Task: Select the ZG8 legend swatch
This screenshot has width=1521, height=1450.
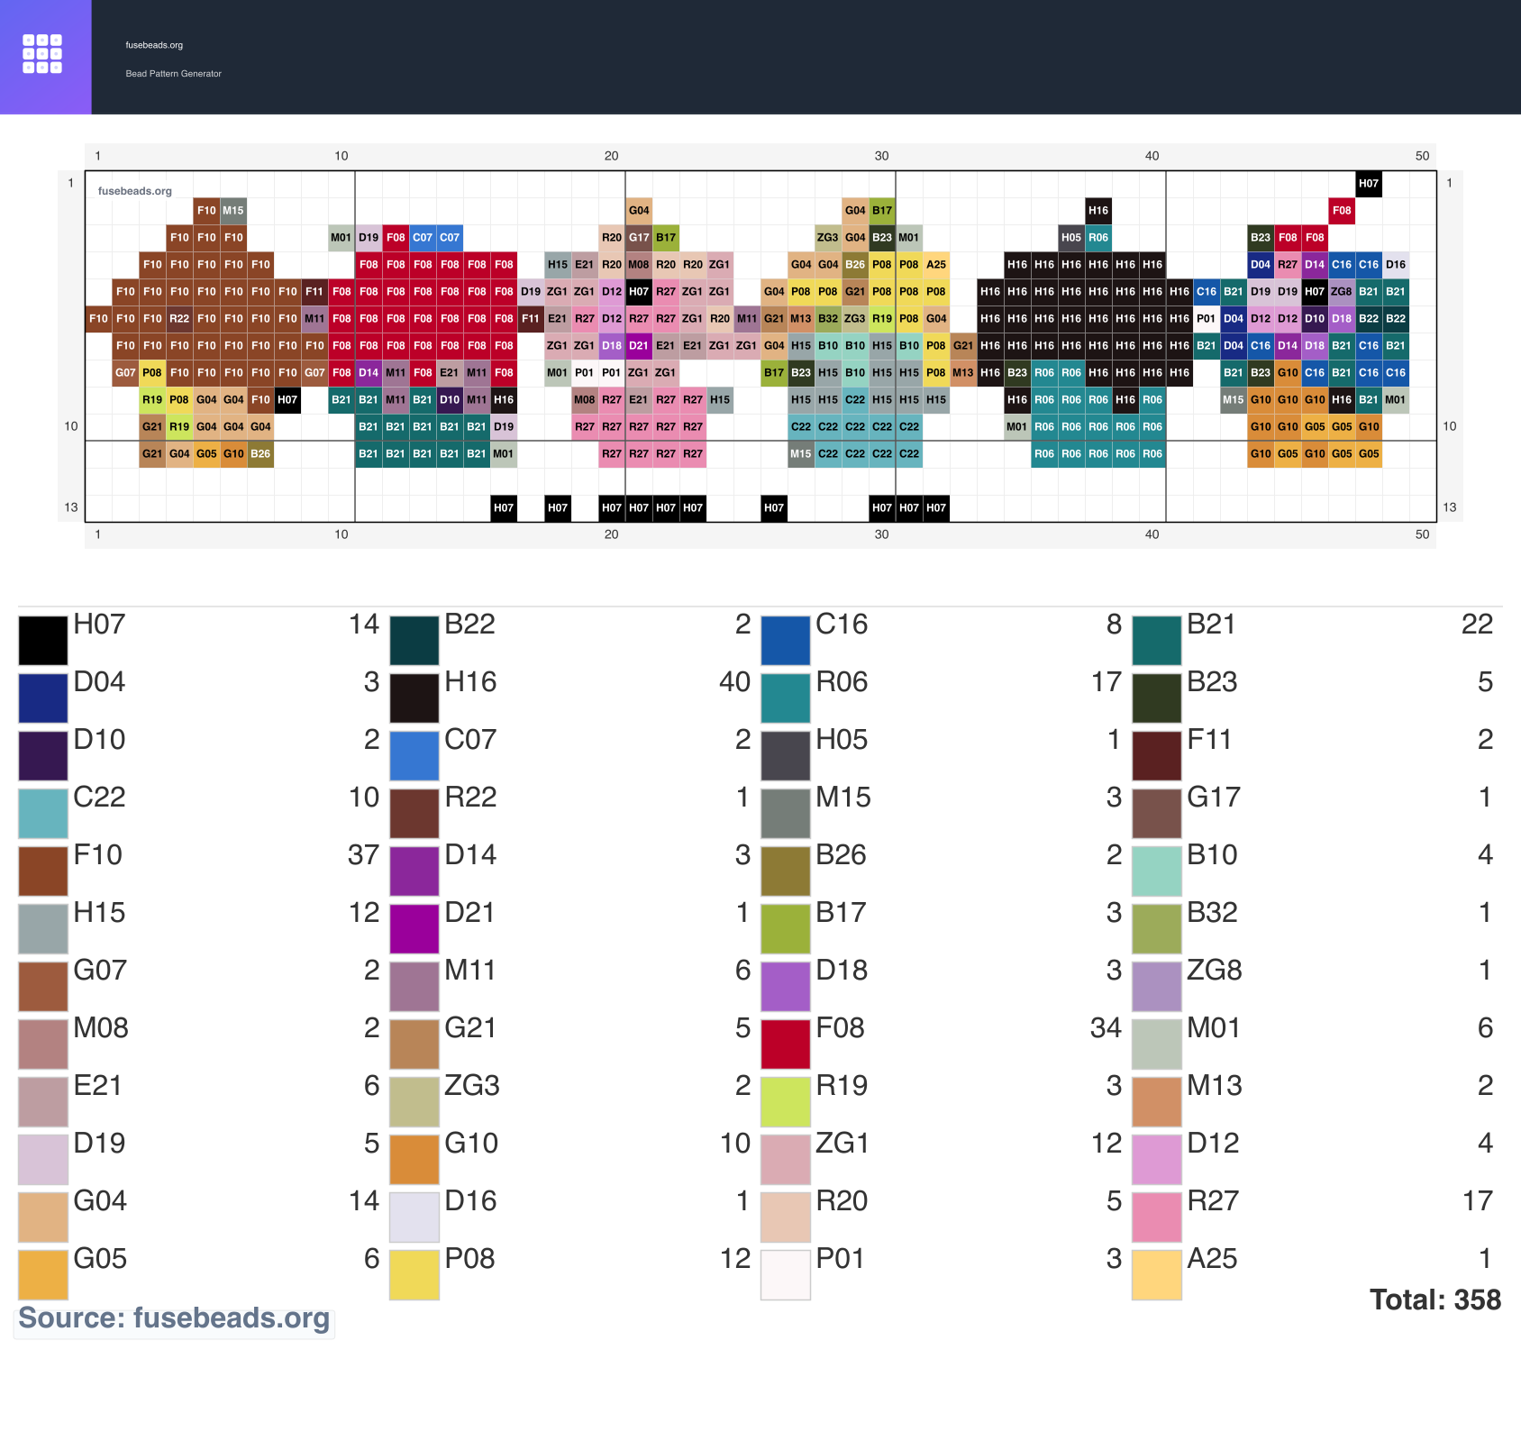Action: [x=1157, y=987]
